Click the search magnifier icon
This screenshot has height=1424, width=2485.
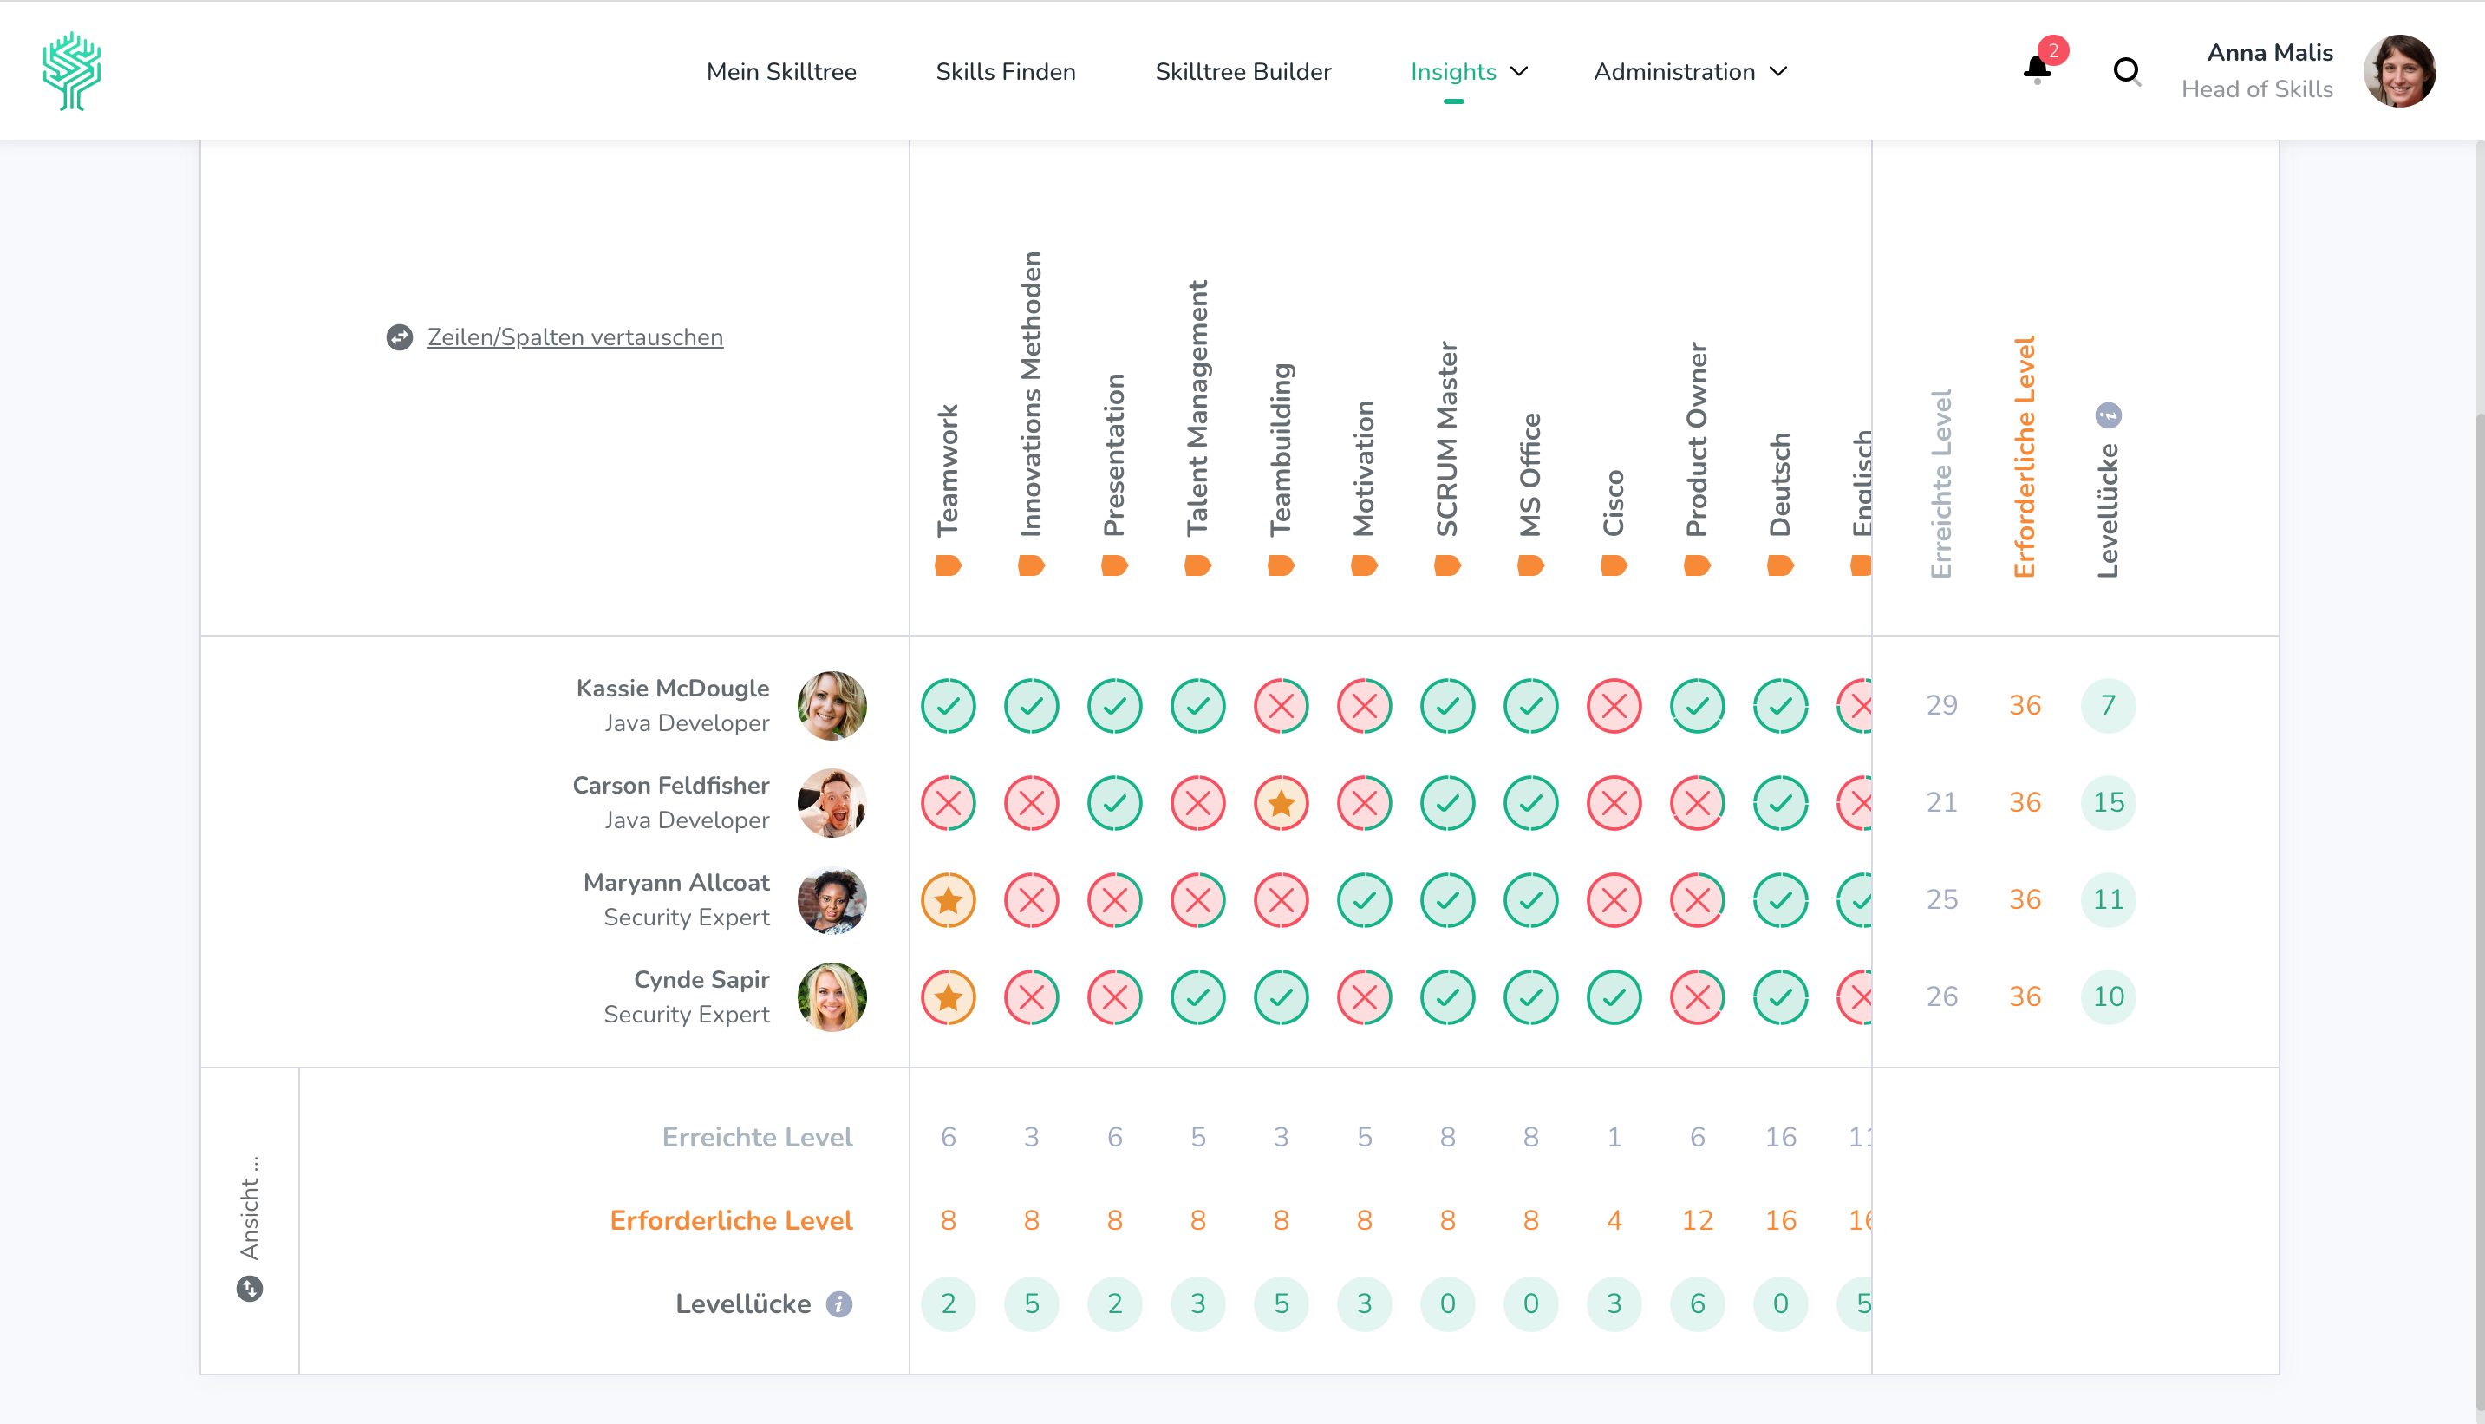pos(2126,70)
